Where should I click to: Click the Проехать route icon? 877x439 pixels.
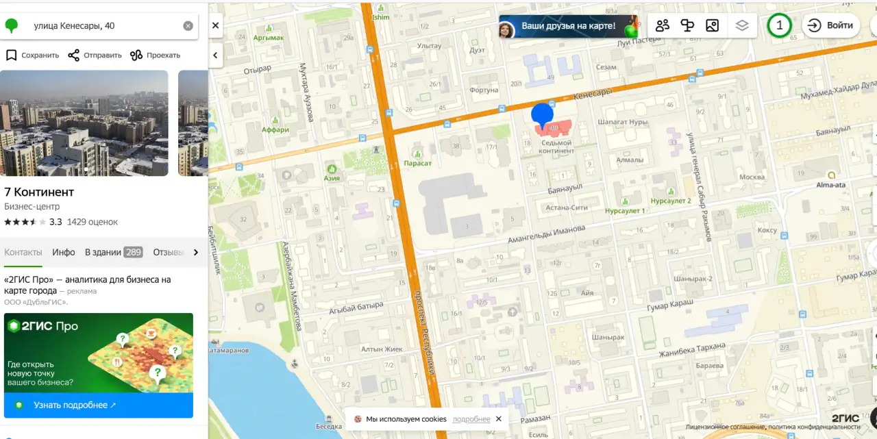pyautogui.click(x=136, y=55)
